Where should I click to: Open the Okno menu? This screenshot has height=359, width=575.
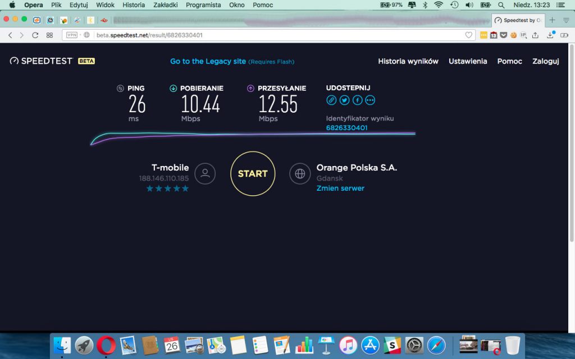click(x=237, y=4)
